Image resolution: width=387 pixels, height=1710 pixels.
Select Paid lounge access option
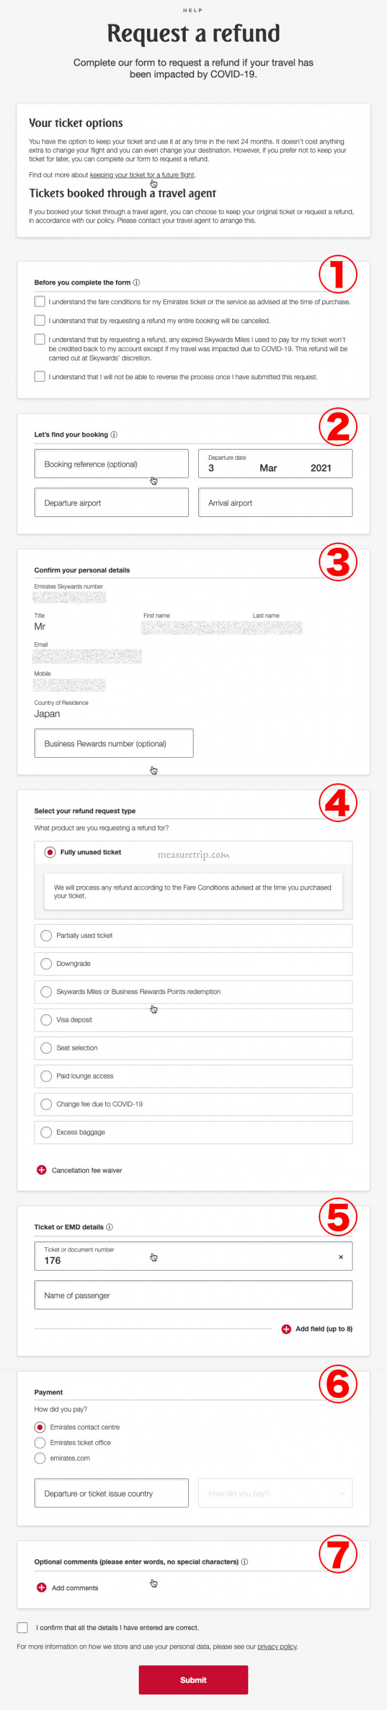[193, 1076]
